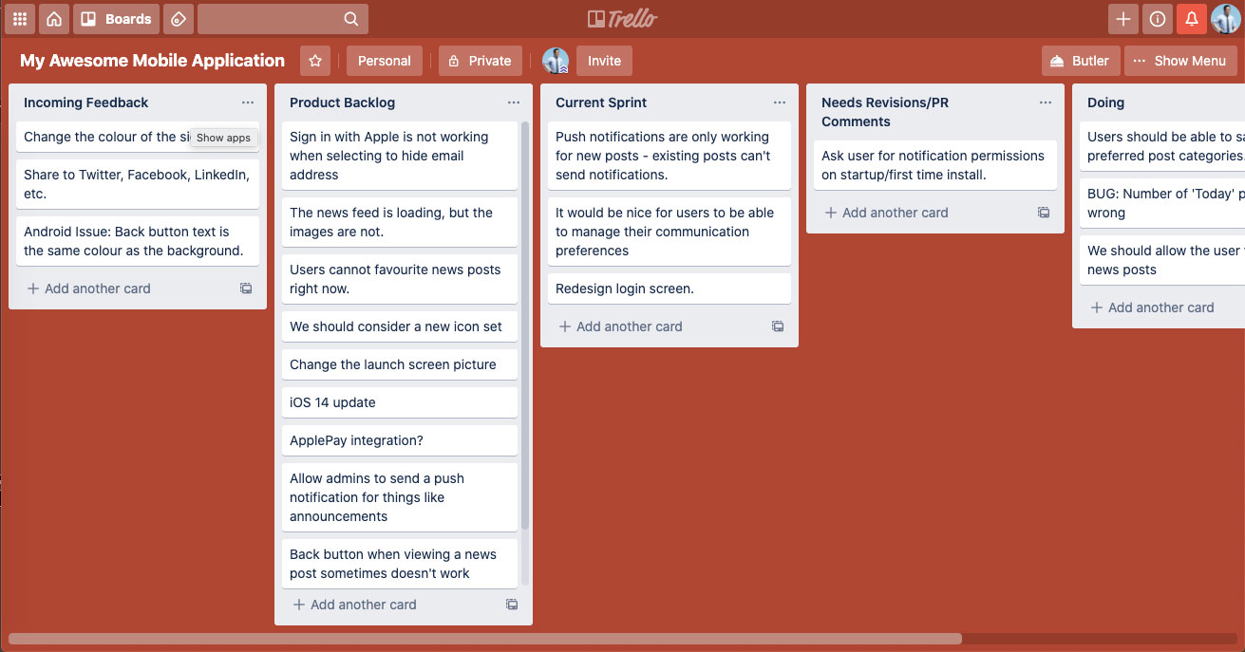Open ApplePay integration card
Screen dimensions: 1245x652
400,440
